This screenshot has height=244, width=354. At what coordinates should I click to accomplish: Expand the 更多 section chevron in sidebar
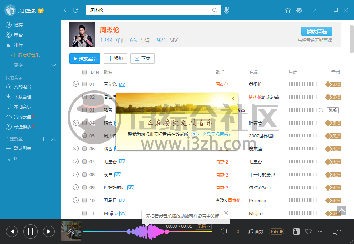(54, 65)
